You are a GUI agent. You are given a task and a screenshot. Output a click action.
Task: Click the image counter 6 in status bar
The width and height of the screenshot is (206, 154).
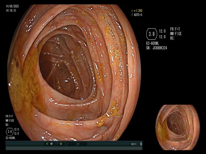coord(141,144)
